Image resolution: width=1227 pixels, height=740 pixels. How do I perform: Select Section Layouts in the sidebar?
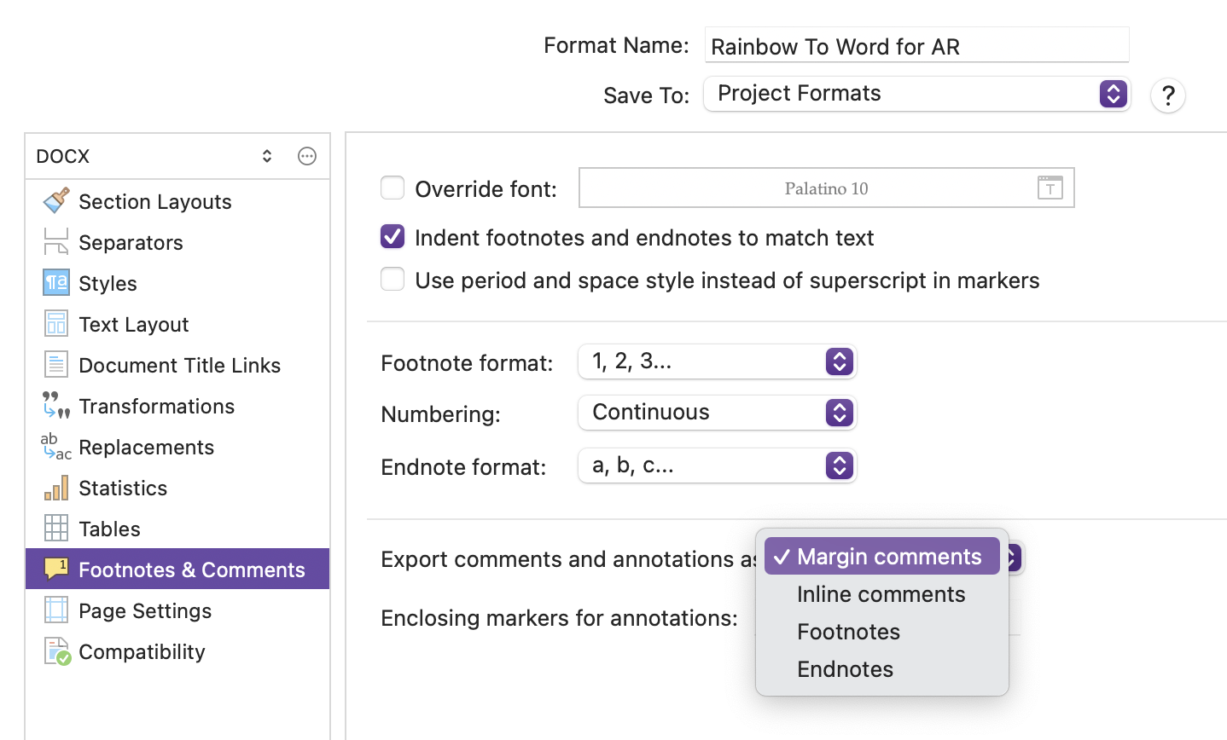[177, 201]
